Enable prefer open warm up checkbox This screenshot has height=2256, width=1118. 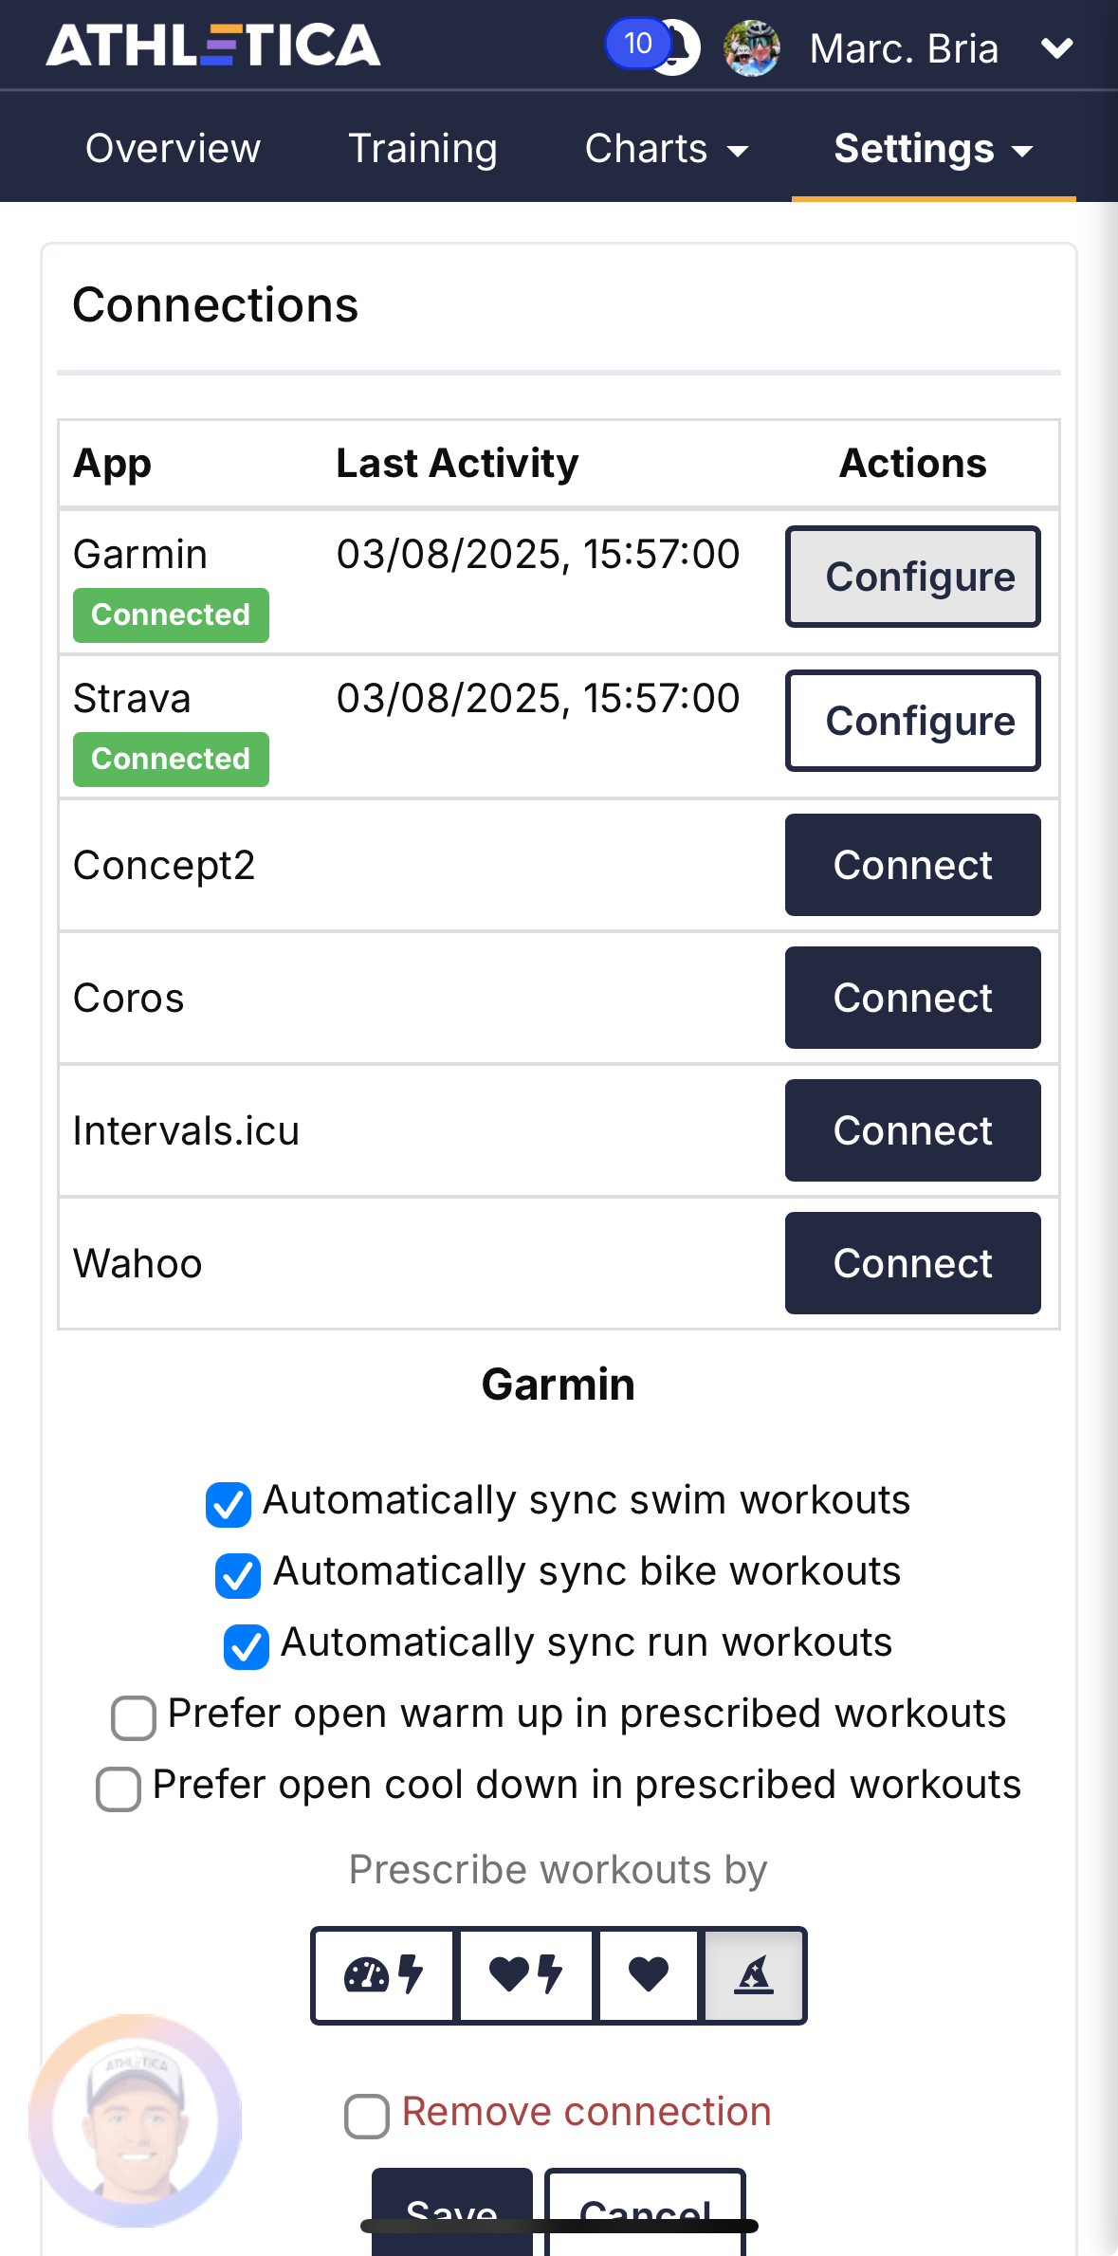(134, 1717)
